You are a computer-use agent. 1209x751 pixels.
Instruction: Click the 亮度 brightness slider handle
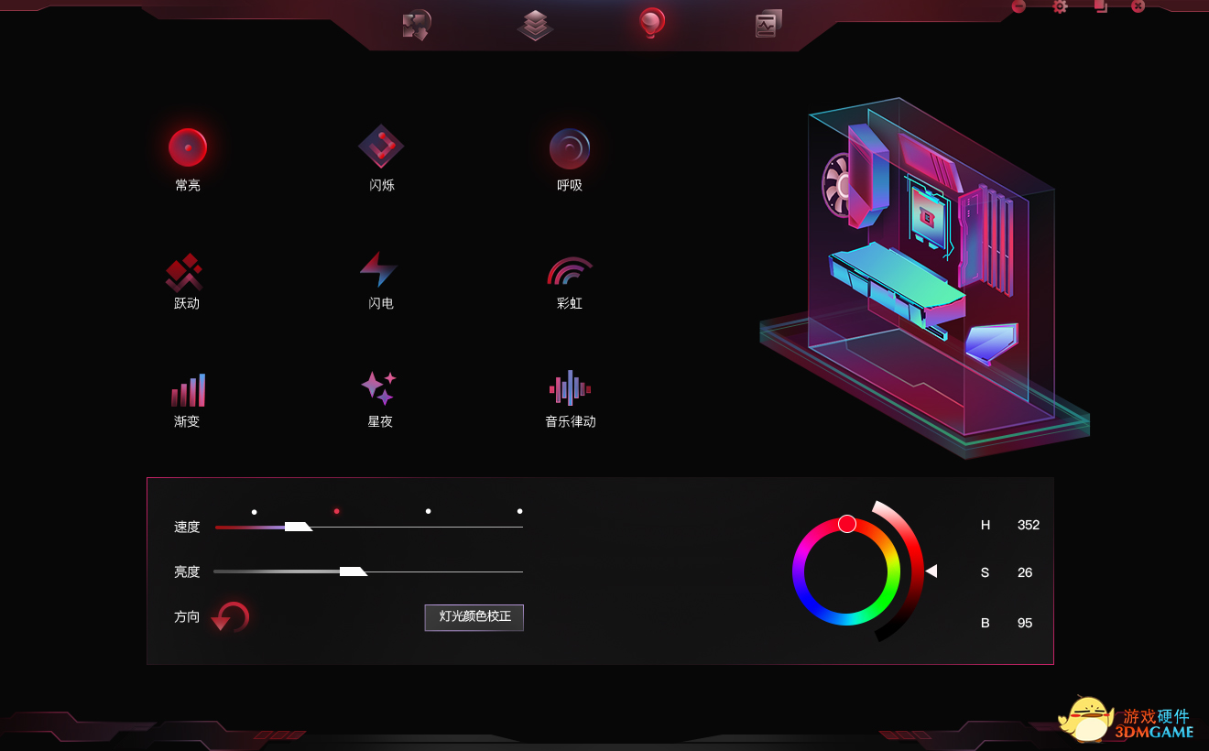[x=353, y=571]
